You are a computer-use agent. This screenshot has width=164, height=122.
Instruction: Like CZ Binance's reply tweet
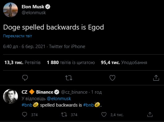(104, 115)
